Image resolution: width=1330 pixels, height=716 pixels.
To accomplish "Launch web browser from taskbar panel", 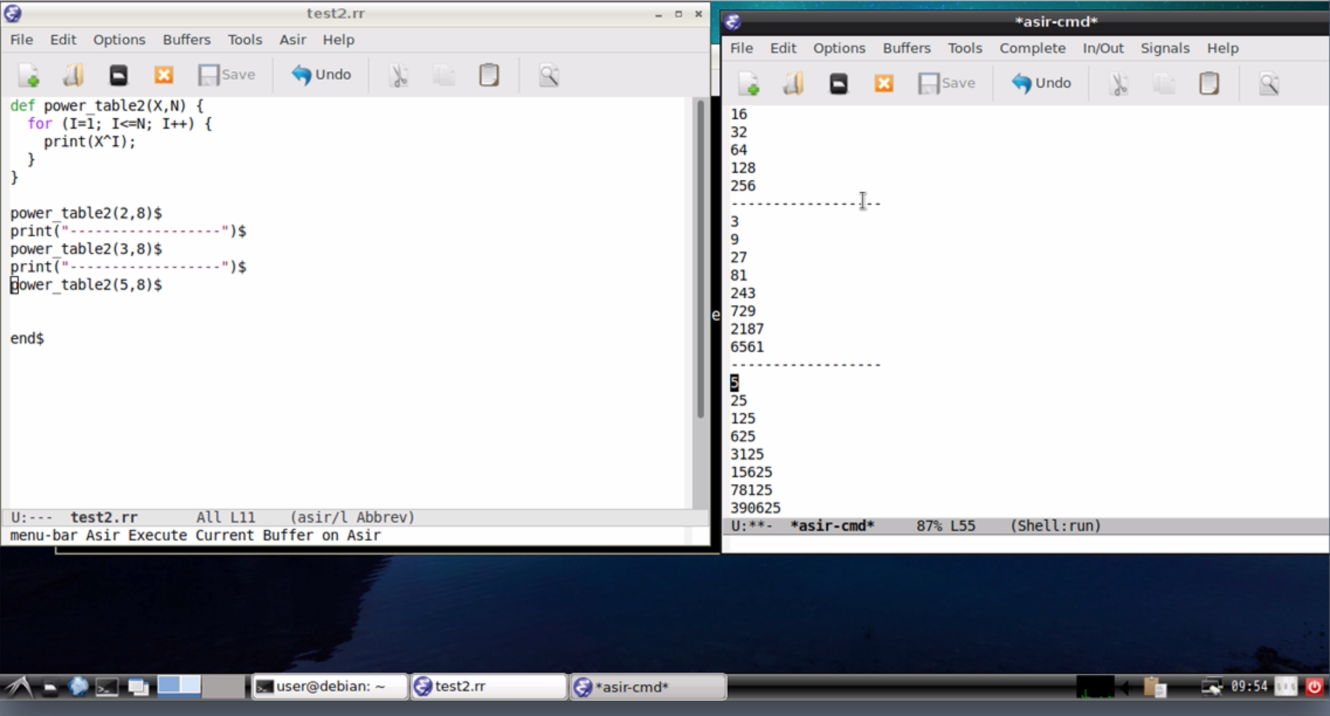I will click(x=78, y=687).
